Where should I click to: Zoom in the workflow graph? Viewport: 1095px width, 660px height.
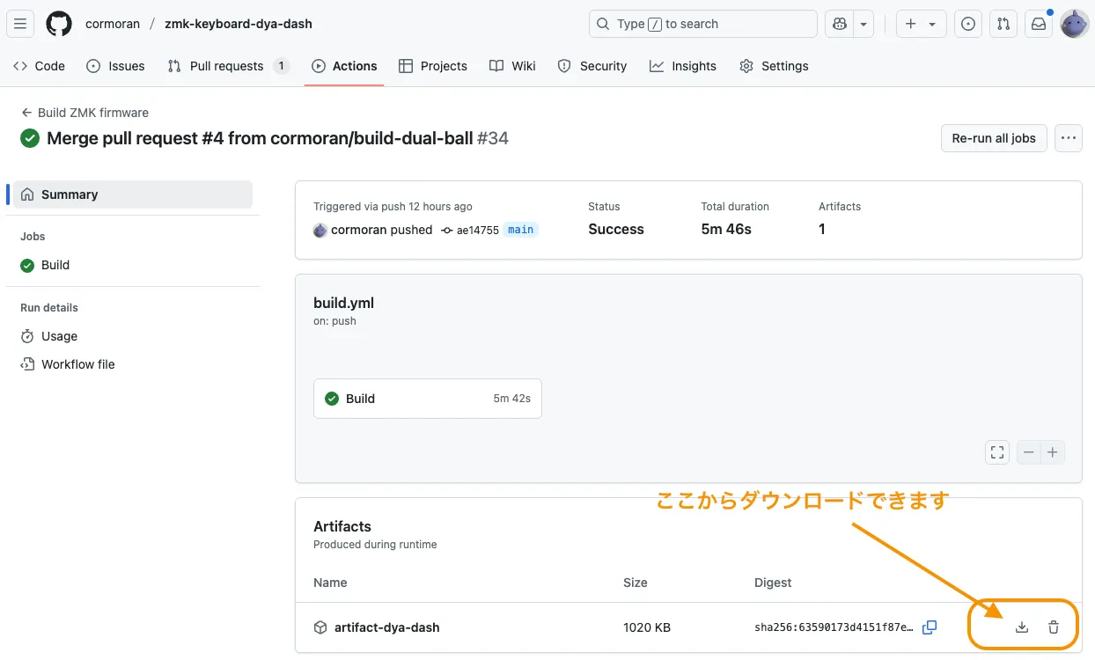point(1053,452)
